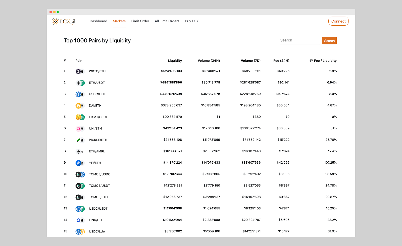Open the Dashboard tab

(x=98, y=21)
